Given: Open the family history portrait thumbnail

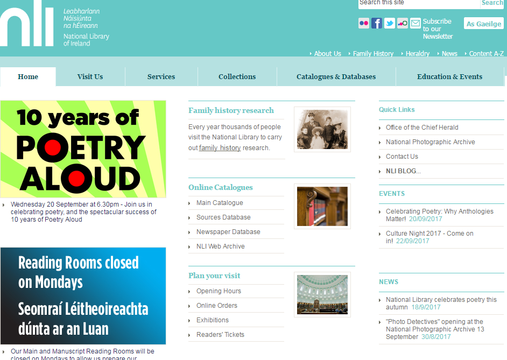Looking at the screenshot, I should coord(322,130).
